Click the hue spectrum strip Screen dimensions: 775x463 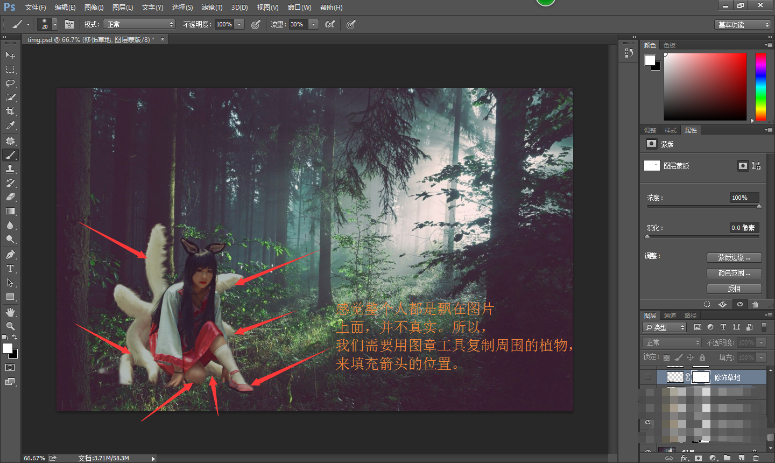pyautogui.click(x=760, y=87)
